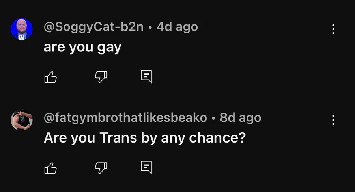355x192 pixels.
Task: Reply to @fatgymbrothatlikesbeako's comment
Action: click(146, 168)
